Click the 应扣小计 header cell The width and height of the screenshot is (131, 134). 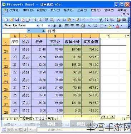72,42
